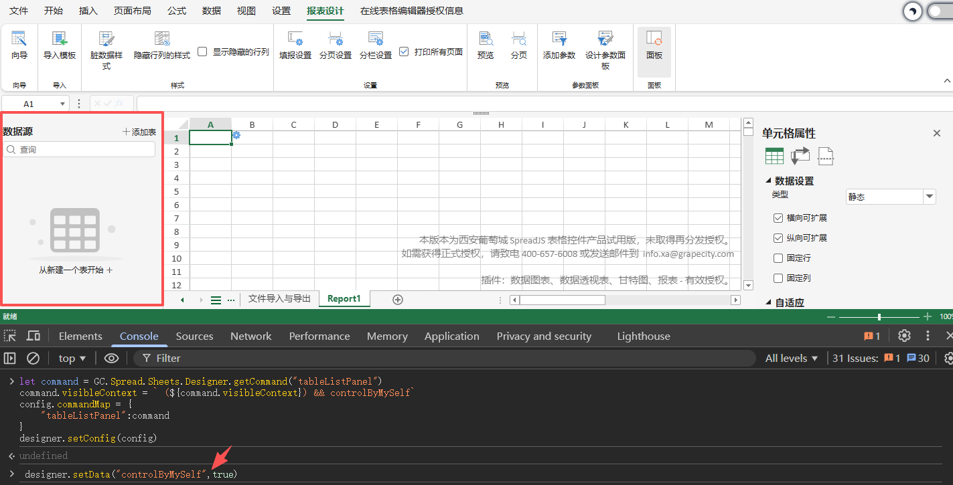Open 分页设置 pagination settings
The image size is (953, 485).
336,45
